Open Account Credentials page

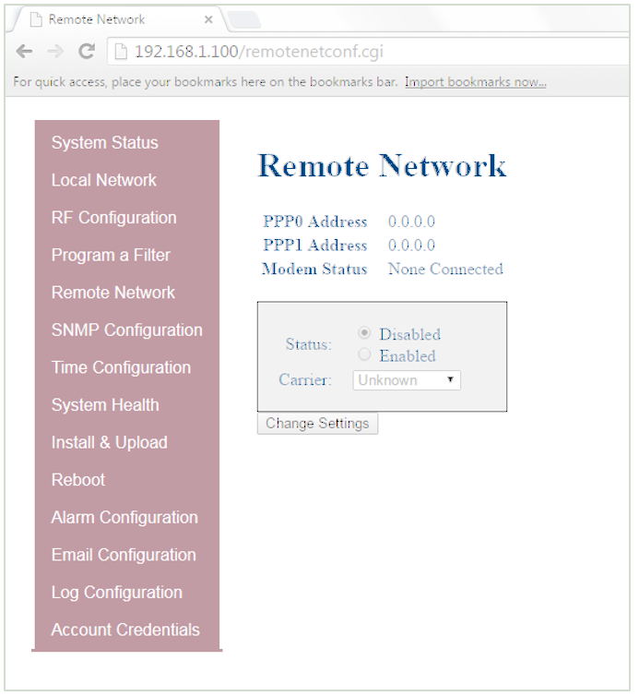click(125, 630)
